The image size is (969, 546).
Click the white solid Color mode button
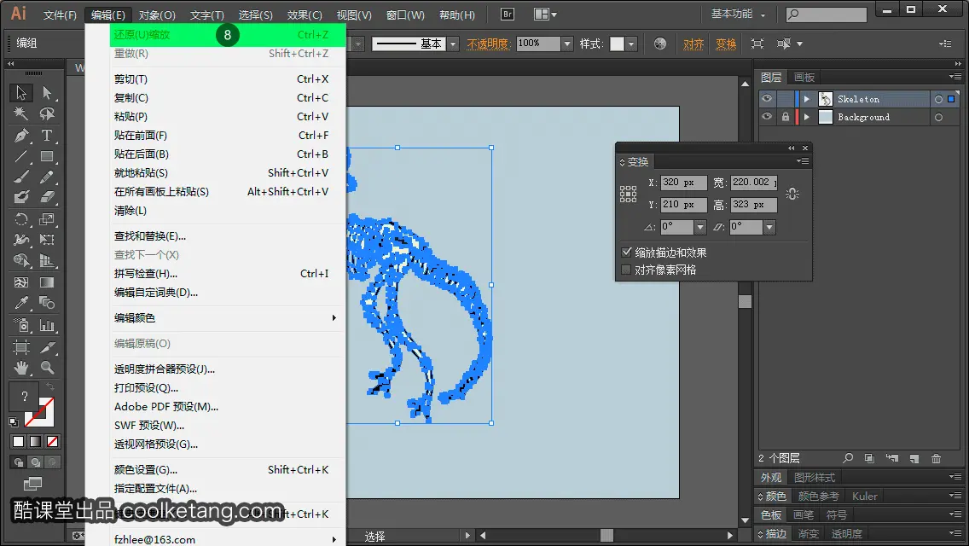click(x=19, y=442)
